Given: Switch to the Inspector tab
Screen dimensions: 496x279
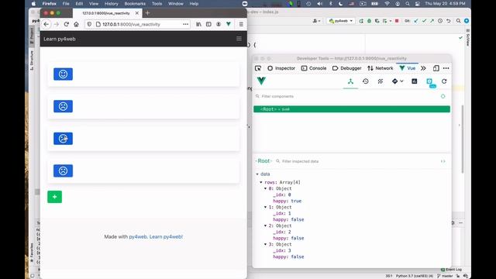Looking at the screenshot, I should coord(281,68).
